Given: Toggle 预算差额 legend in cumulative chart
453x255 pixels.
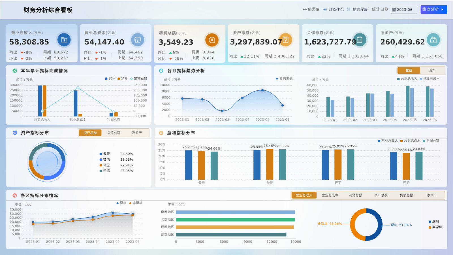Looking at the screenshot, I should click(138, 78).
